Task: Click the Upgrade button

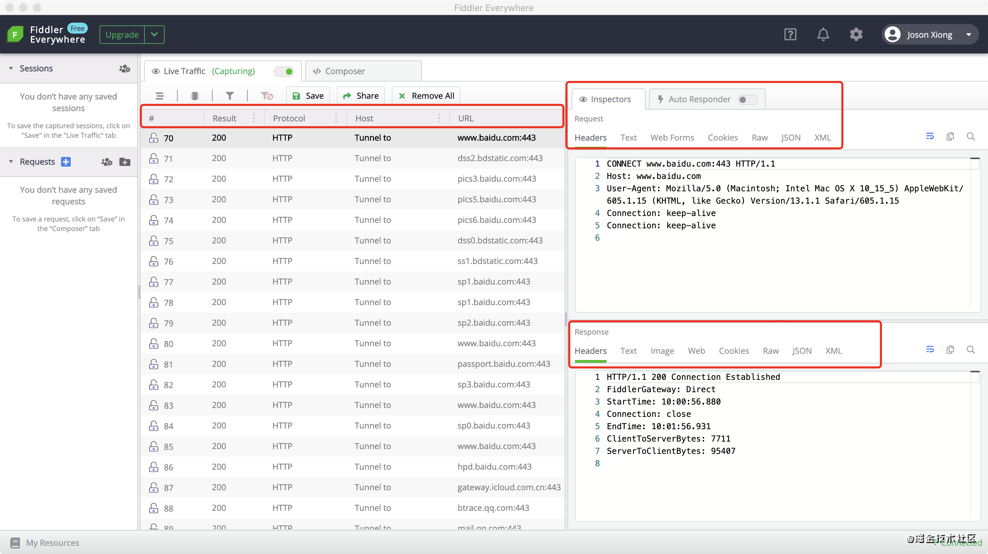Action: click(122, 35)
